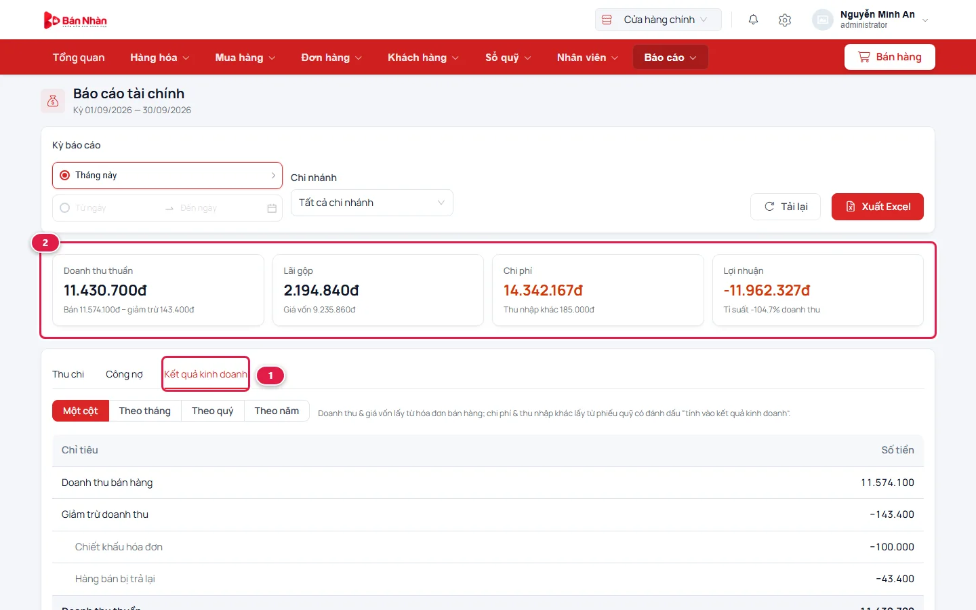Image resolution: width=976 pixels, height=610 pixels.
Task: Select the Kết quả kinh doanh tab
Action: click(205, 374)
